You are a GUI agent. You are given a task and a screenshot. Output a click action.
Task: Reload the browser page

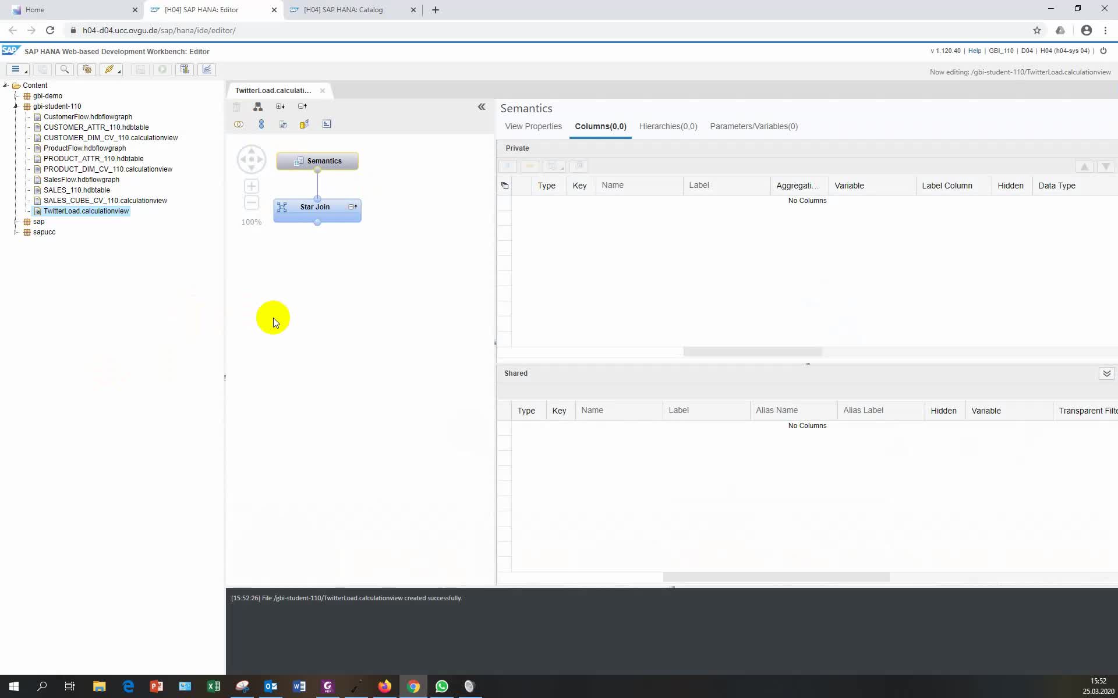[50, 30]
